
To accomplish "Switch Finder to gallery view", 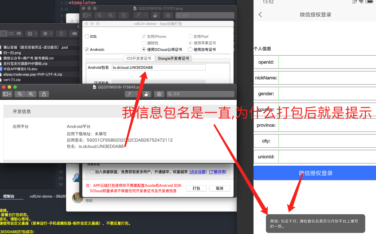I will pyautogui.click(x=19, y=34).
